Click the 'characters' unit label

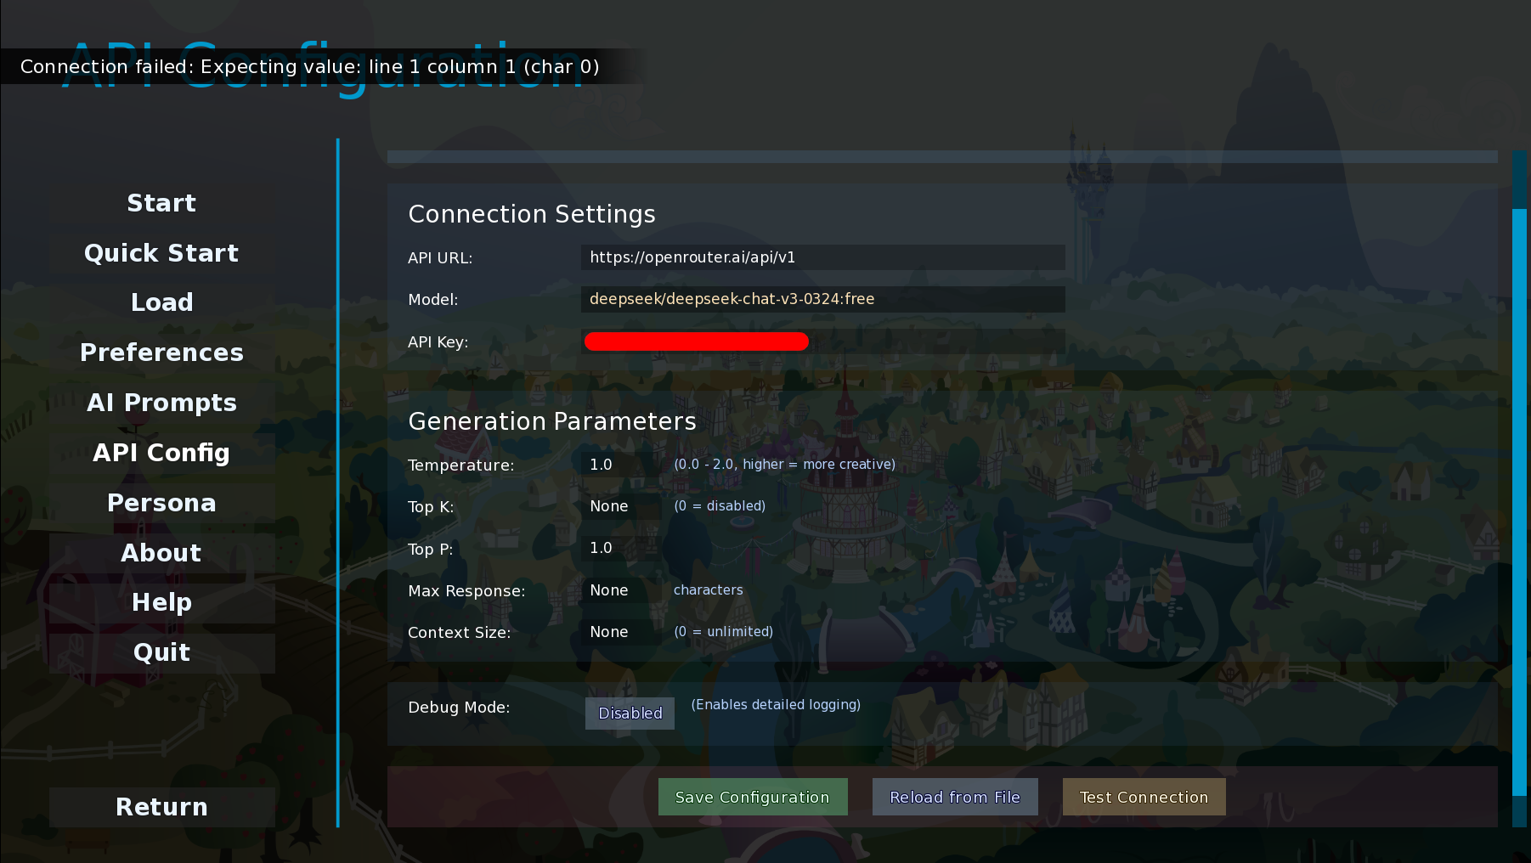click(709, 590)
